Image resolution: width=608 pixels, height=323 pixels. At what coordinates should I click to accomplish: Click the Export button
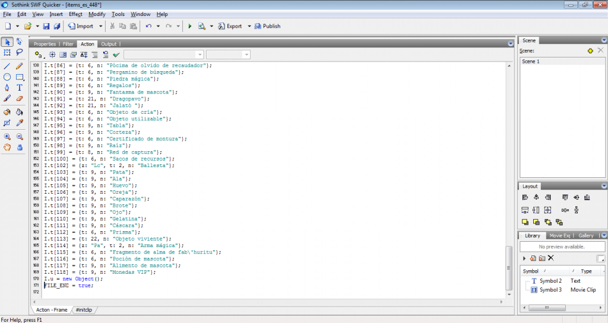pos(230,26)
